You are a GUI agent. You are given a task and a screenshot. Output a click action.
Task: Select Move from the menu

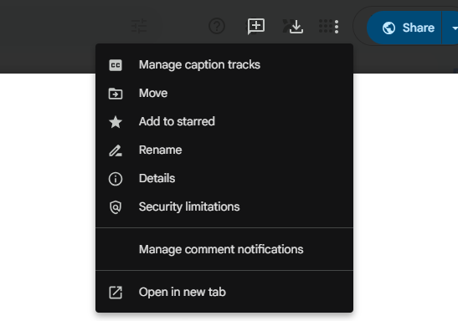224,94
